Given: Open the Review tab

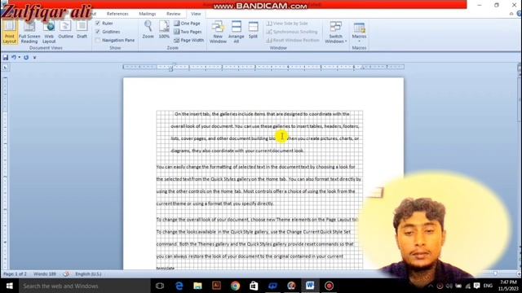Looking at the screenshot, I should click(x=173, y=14).
